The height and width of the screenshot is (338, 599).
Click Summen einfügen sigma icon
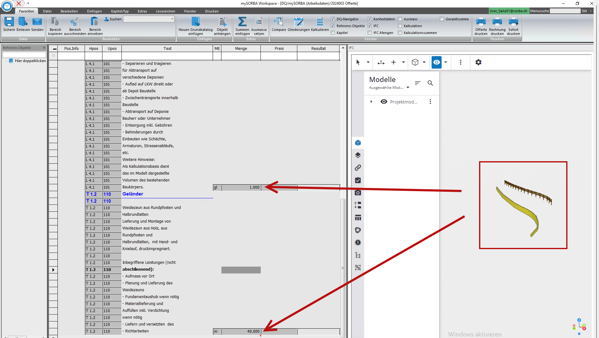tap(242, 22)
